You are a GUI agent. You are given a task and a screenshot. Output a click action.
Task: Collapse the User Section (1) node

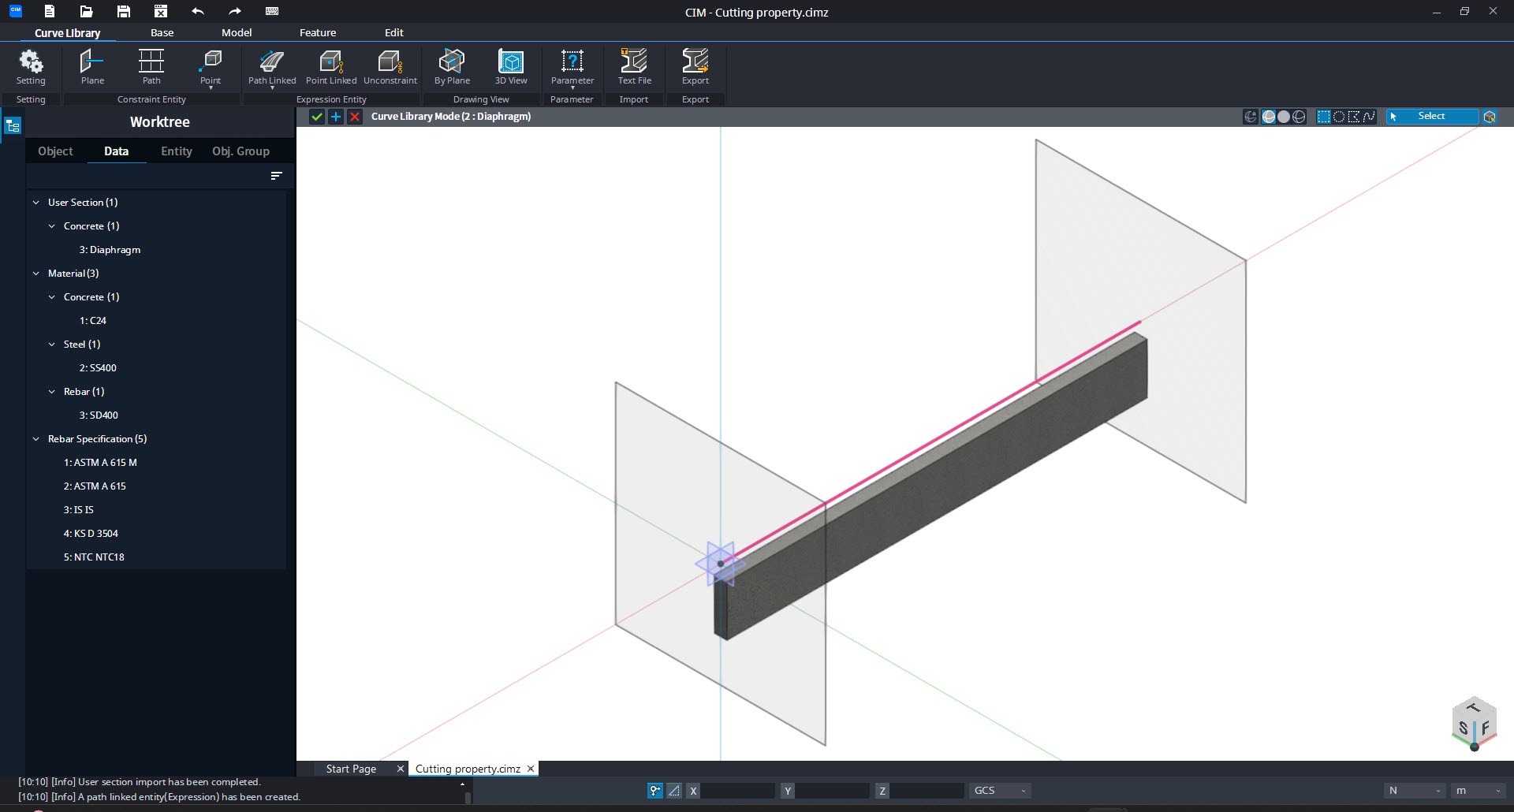pos(35,203)
